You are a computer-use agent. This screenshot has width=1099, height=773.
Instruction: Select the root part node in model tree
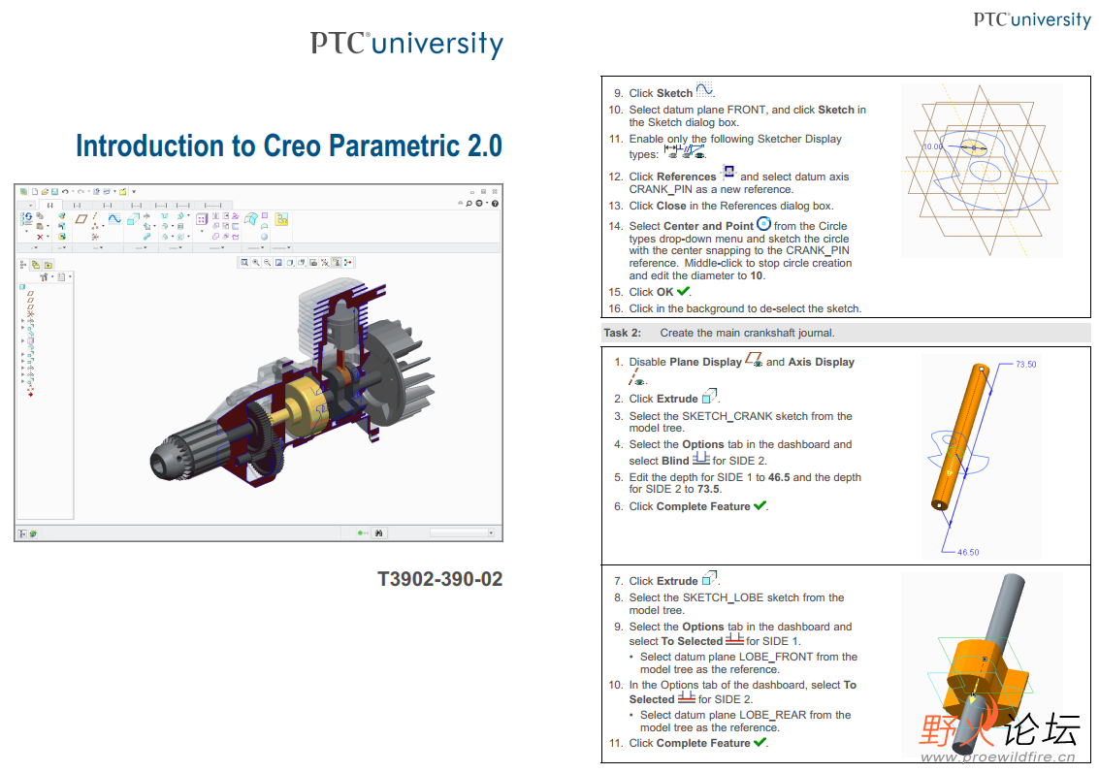coord(22,287)
